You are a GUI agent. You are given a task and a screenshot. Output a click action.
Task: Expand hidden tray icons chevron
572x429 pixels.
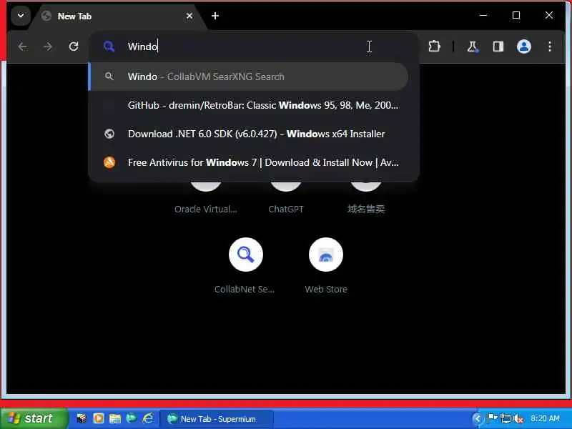coord(477,418)
